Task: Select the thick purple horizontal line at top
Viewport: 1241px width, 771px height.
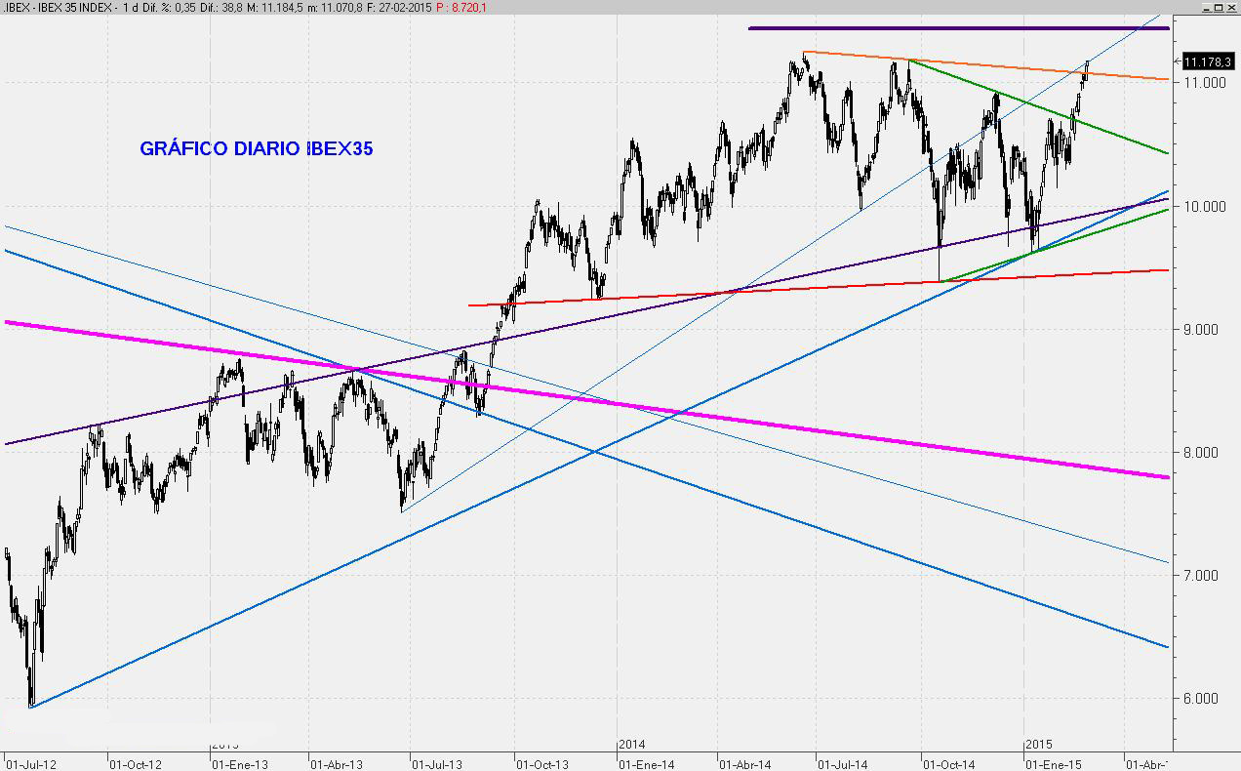Action: pyautogui.click(x=956, y=28)
